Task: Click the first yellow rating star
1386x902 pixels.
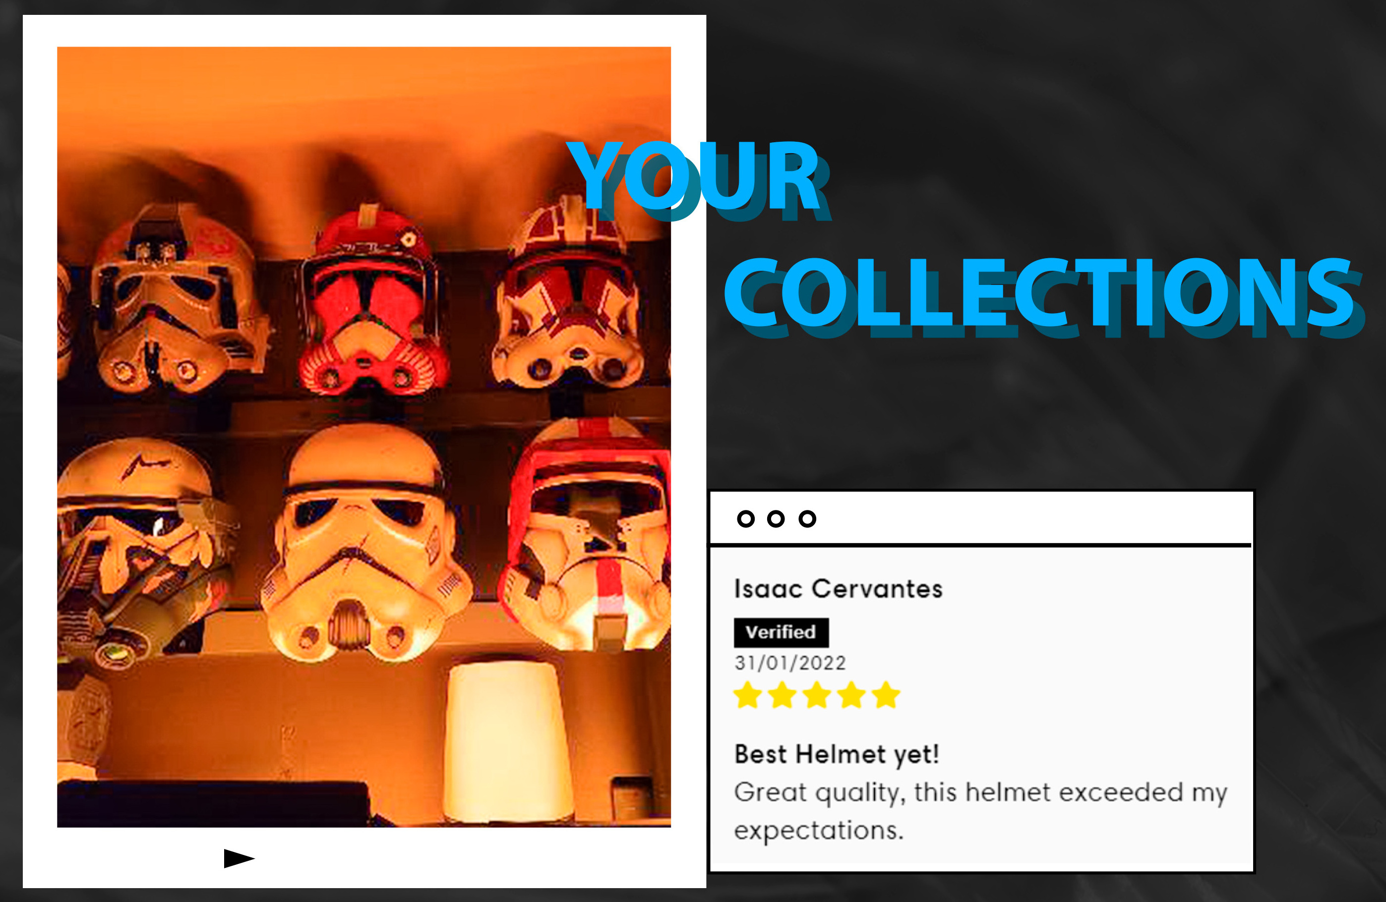Action: point(748,695)
